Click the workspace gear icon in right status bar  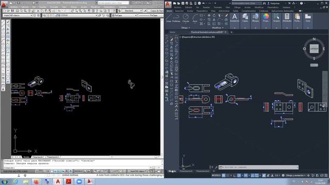point(283,175)
